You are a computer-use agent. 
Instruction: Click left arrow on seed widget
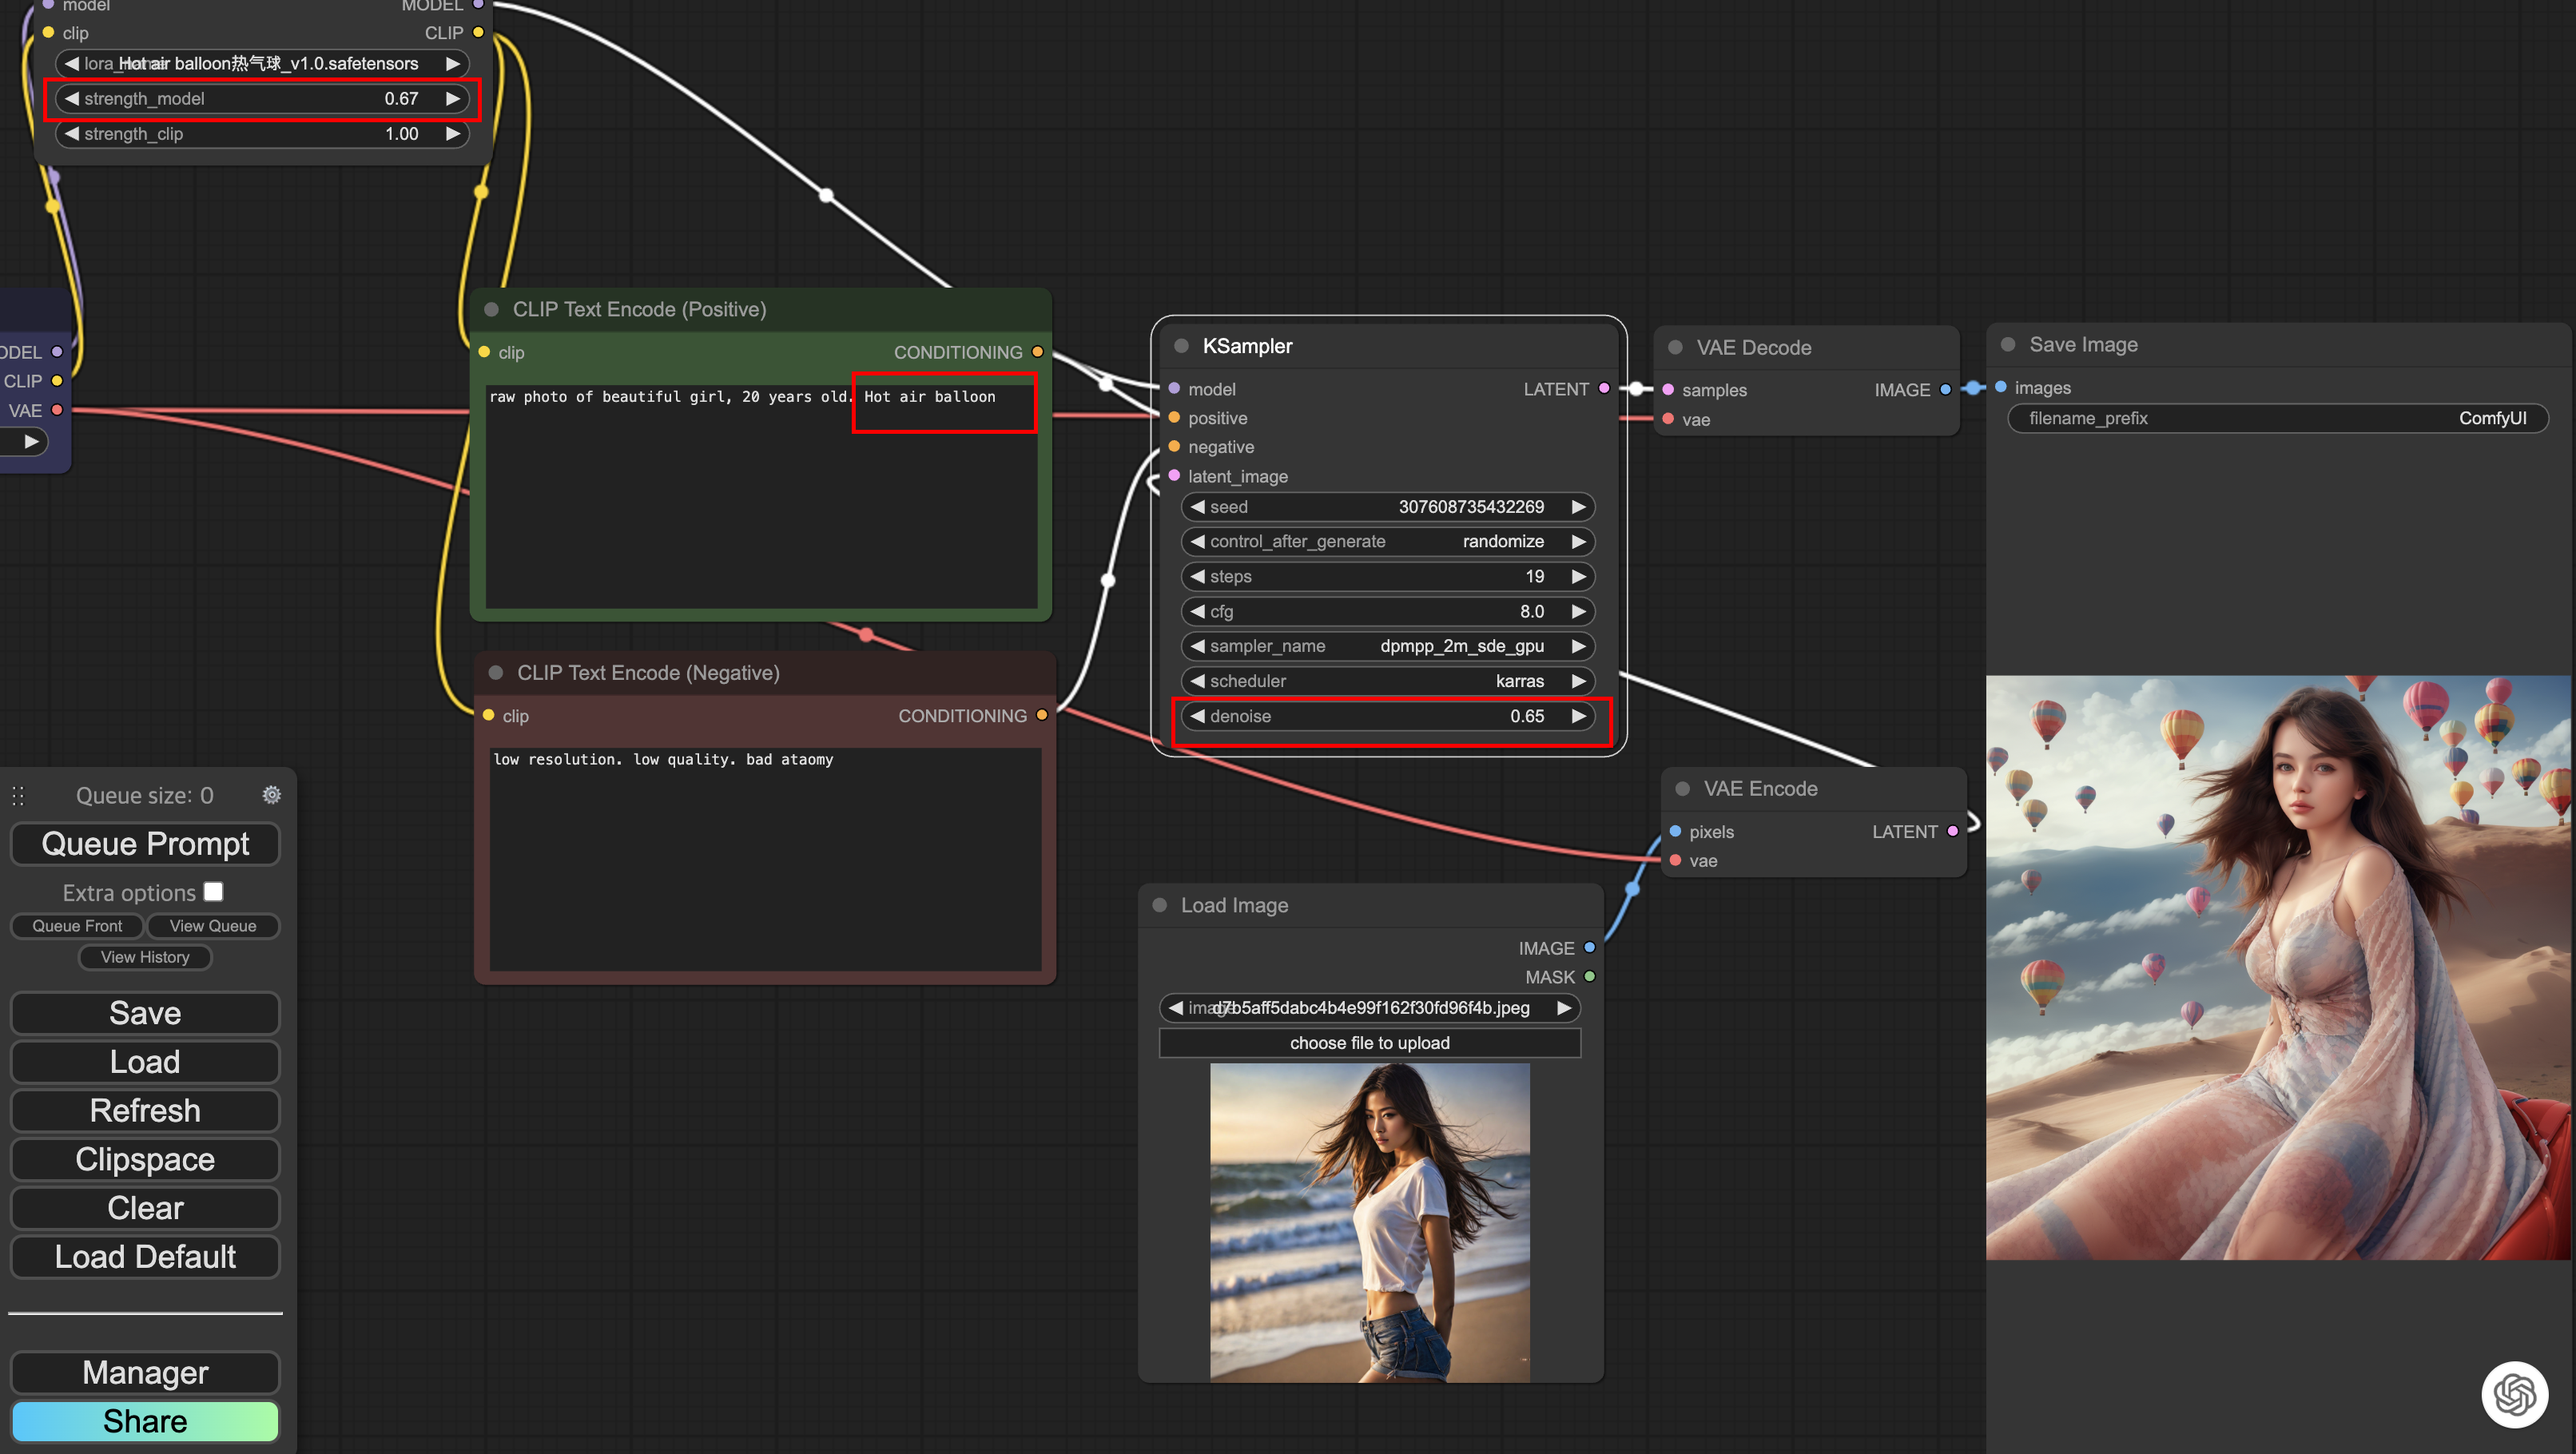[1198, 507]
